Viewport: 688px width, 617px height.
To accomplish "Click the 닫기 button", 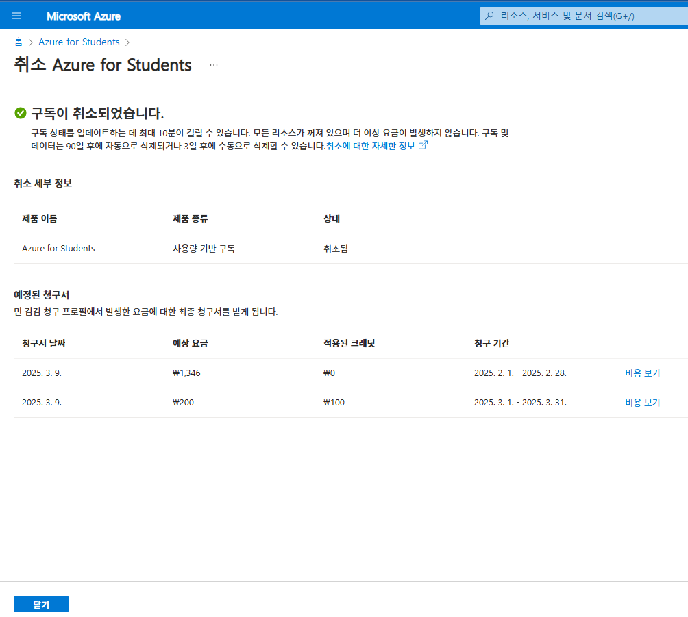I will coord(41,604).
